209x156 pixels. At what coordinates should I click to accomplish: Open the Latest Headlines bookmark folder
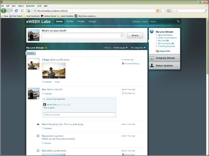65,16
